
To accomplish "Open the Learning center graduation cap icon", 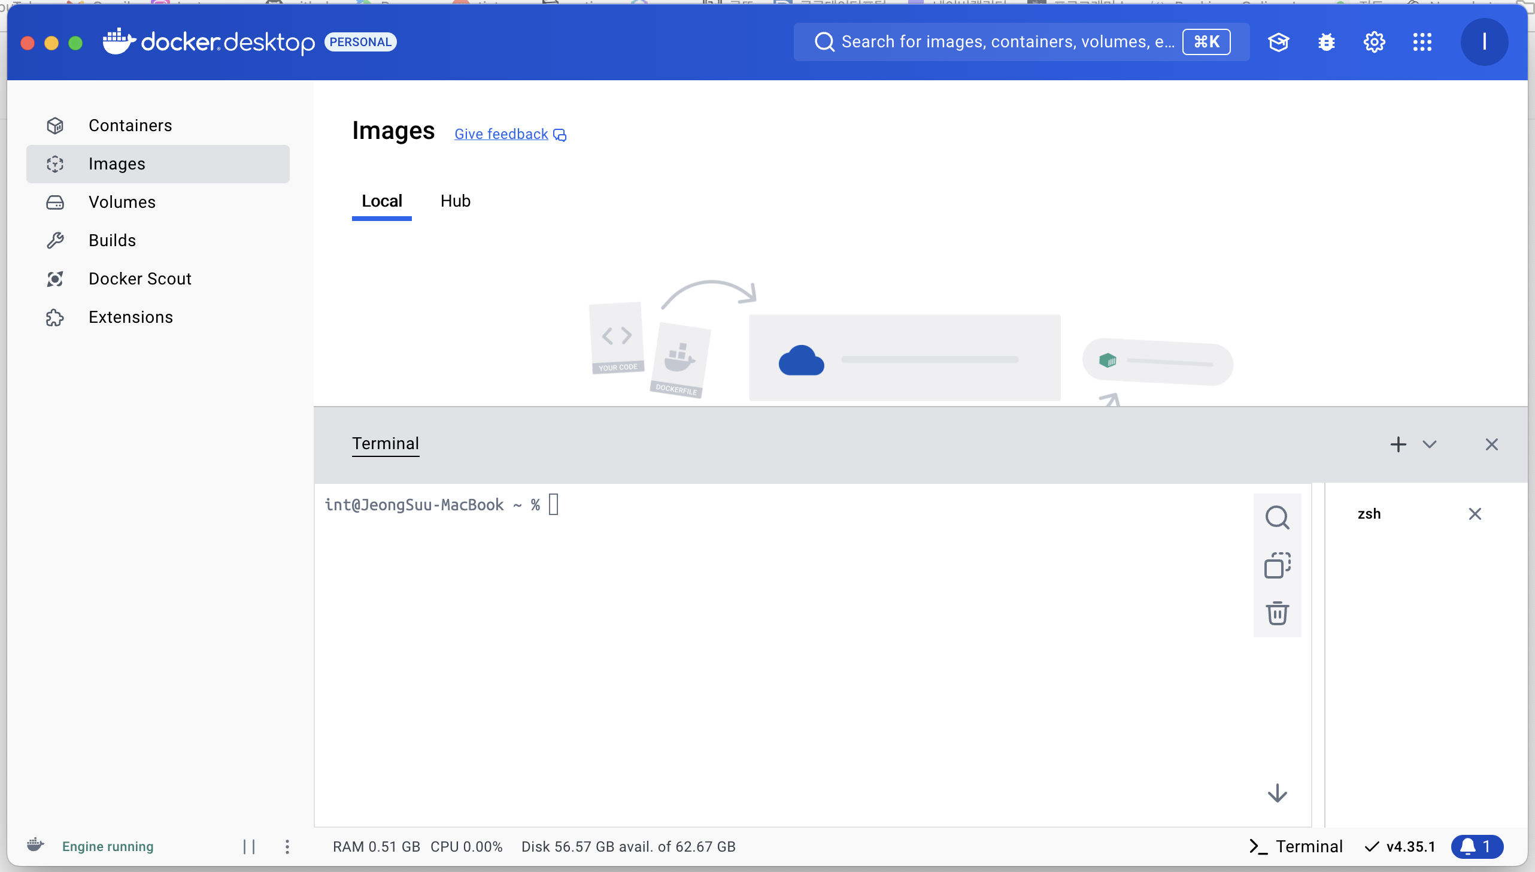I will click(1278, 42).
